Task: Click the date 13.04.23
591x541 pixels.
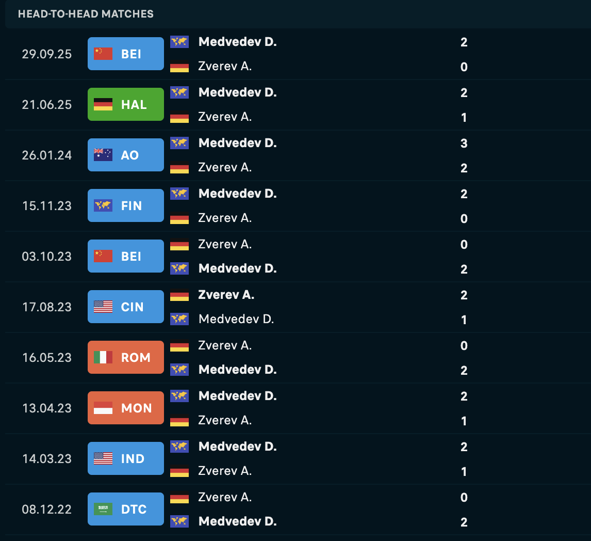Action: 47,408
